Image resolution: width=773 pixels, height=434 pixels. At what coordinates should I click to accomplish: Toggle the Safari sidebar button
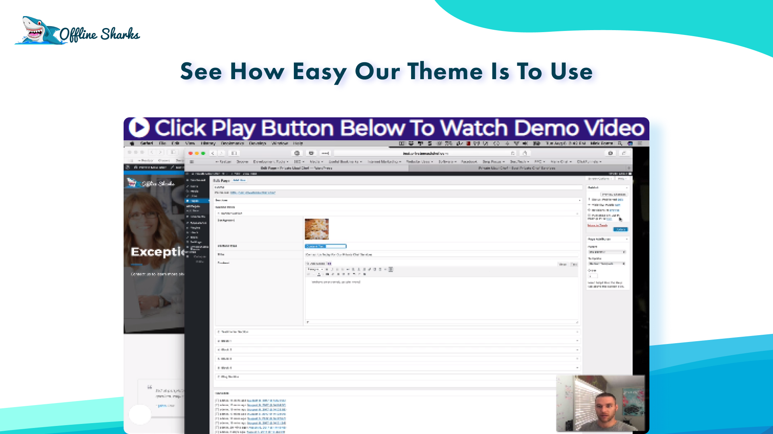pos(234,153)
